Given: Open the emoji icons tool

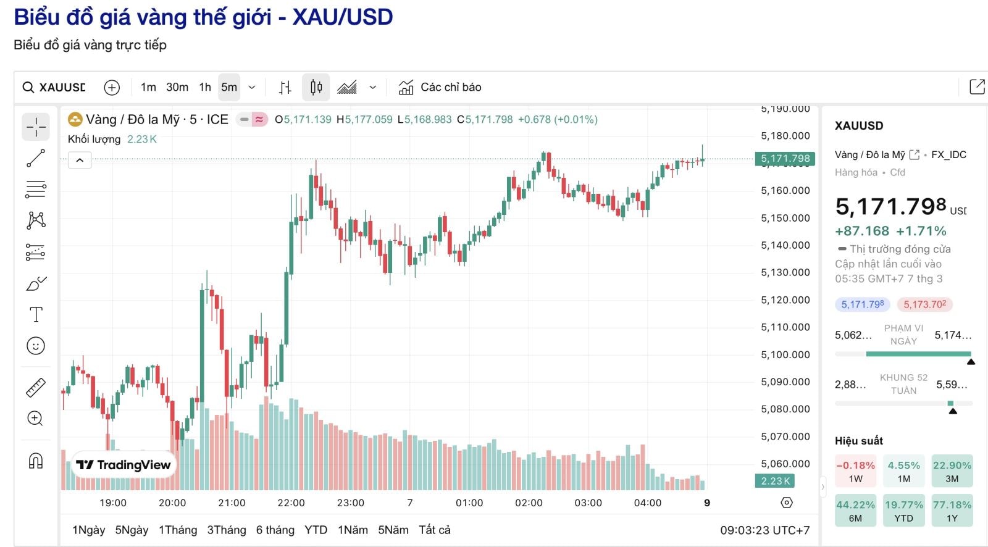Looking at the screenshot, I should coord(36,346).
